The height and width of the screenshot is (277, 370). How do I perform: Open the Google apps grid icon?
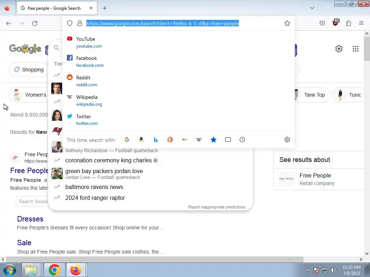(x=356, y=49)
